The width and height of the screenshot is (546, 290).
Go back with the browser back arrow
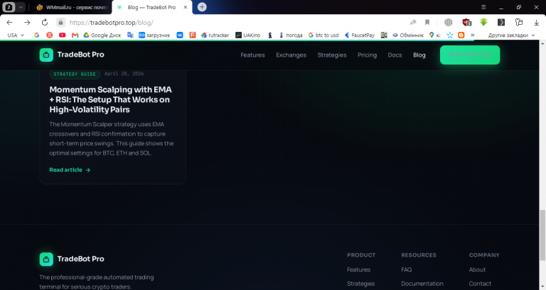10,23
